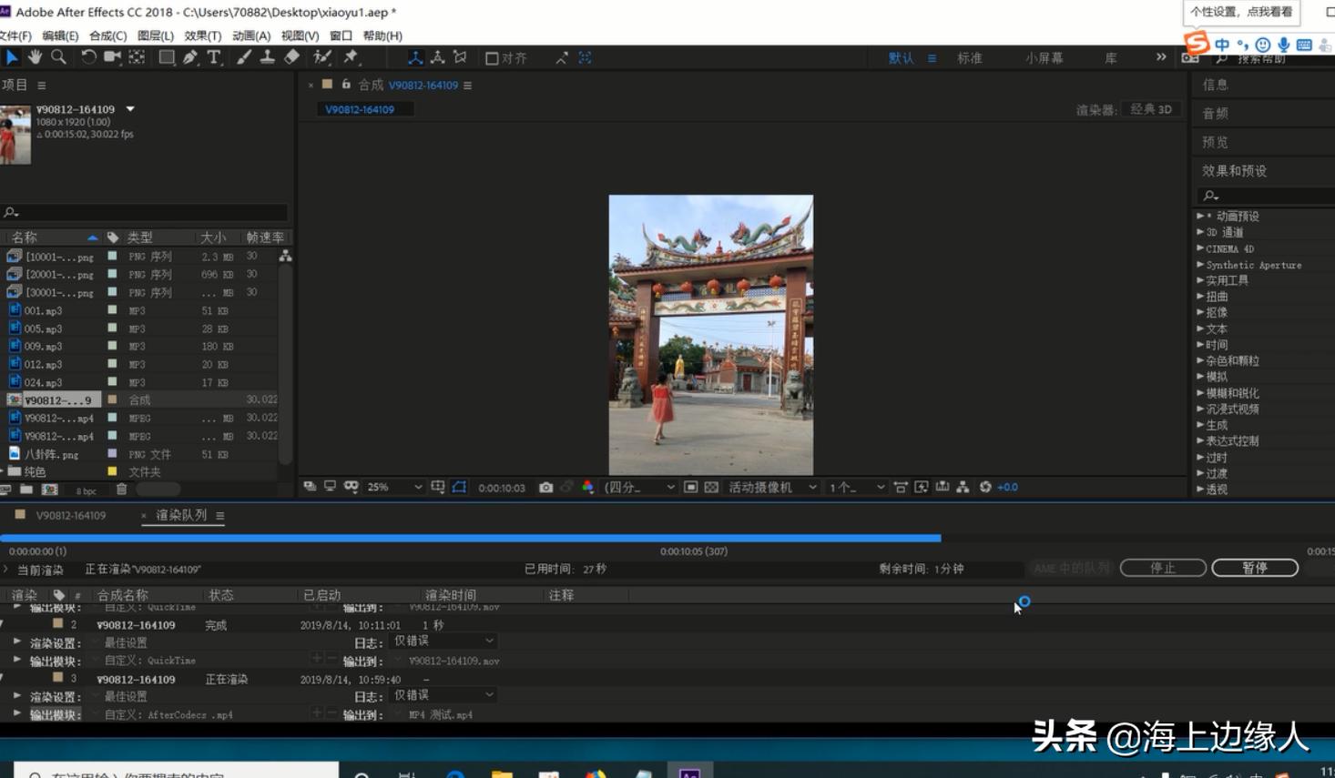Select the Zoom tool

(x=57, y=57)
